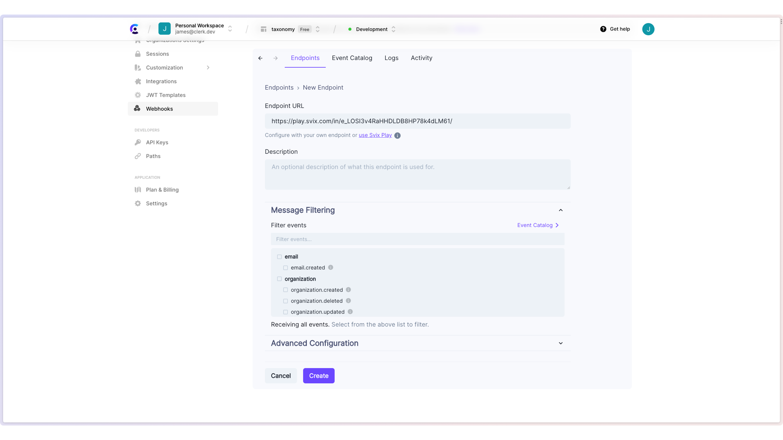Click the Sessions sidebar icon
Image resolution: width=783 pixels, height=440 pixels.
(x=138, y=54)
